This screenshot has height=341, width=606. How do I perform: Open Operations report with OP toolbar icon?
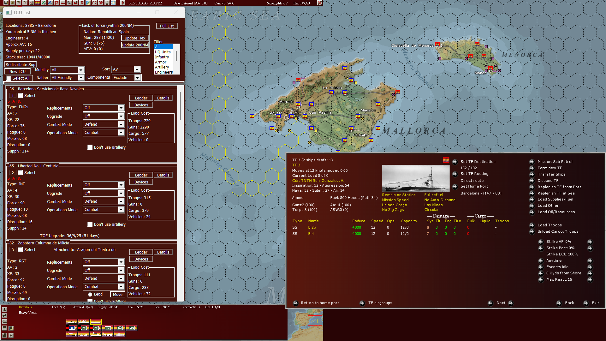pyautogui.click(x=100, y=3)
